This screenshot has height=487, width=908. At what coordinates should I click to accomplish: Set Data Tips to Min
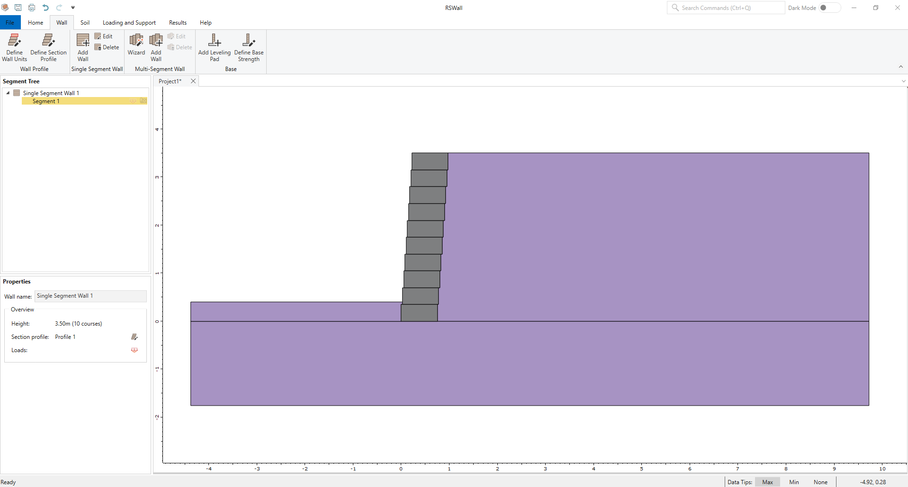pyautogui.click(x=794, y=482)
